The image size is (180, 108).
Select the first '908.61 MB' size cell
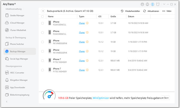(x=115, y=61)
